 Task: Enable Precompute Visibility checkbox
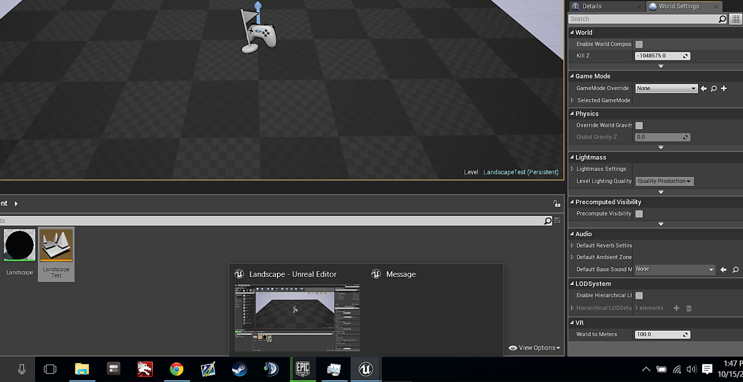pos(639,214)
